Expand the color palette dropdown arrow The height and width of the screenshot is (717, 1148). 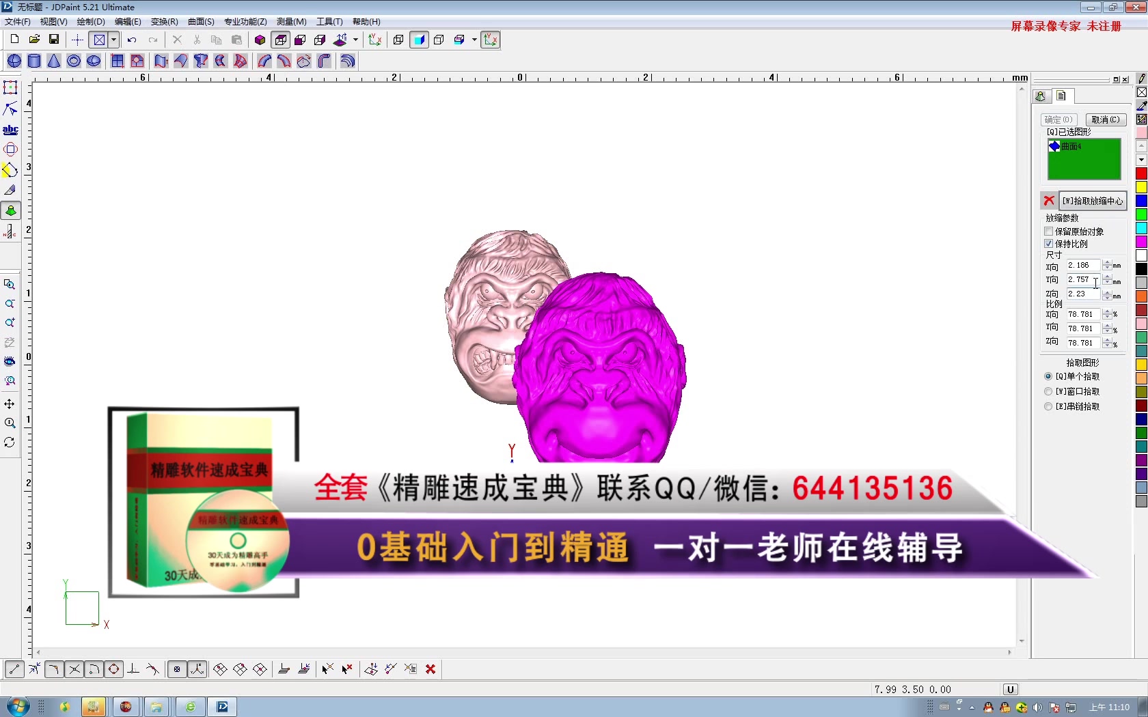point(1141,160)
